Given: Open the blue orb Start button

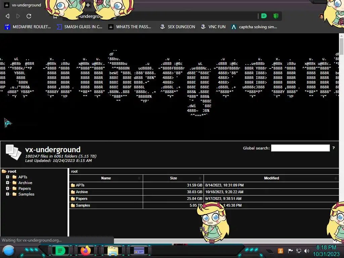Looking at the screenshot, I should 8,251.
